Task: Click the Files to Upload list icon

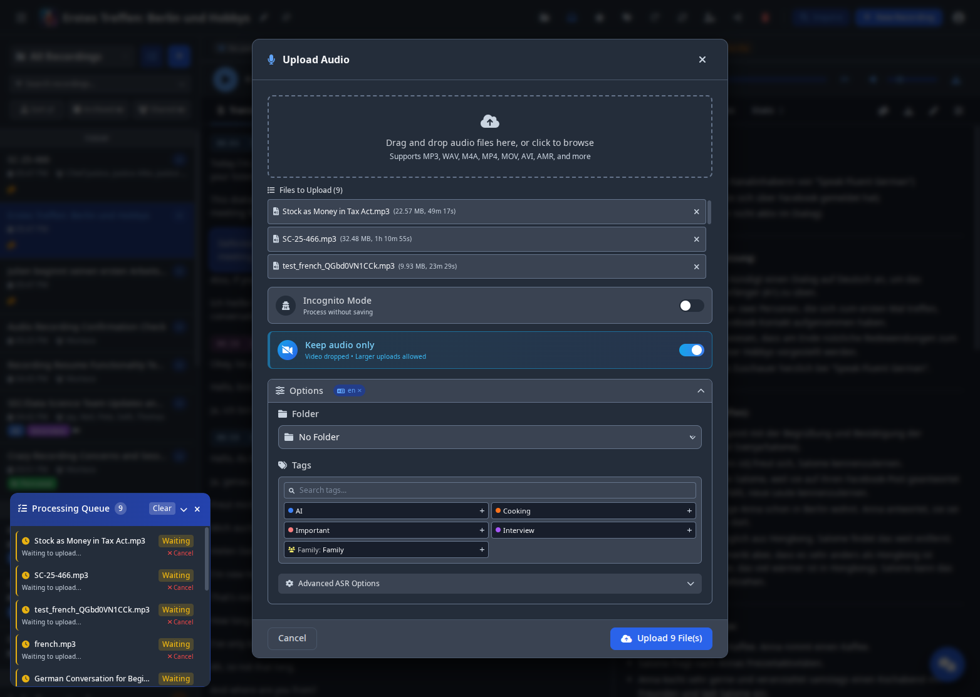Action: pos(271,190)
